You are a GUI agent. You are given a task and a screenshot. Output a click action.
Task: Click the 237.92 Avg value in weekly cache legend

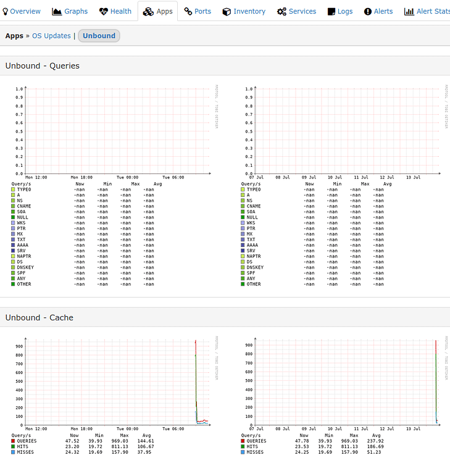coord(375,441)
